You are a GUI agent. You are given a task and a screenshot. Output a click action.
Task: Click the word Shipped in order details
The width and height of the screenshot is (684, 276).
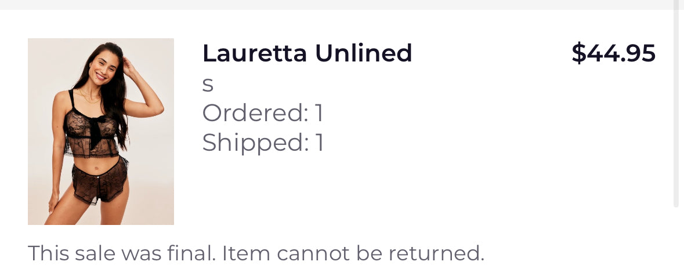[x=254, y=143]
